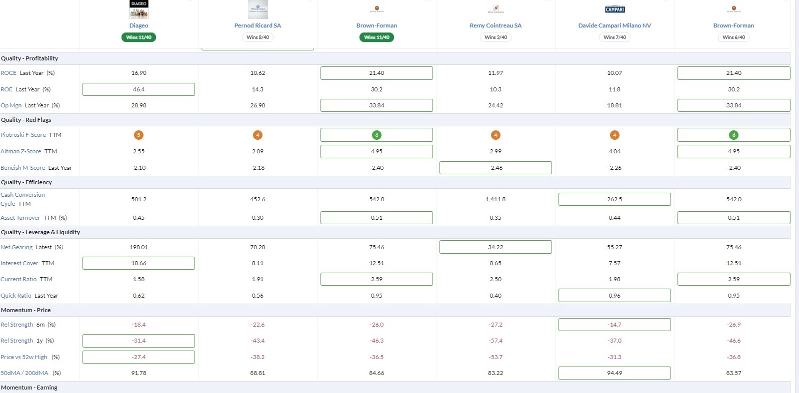
Task: Open the Cash Conversion Cycle link
Action: [x=22, y=199]
